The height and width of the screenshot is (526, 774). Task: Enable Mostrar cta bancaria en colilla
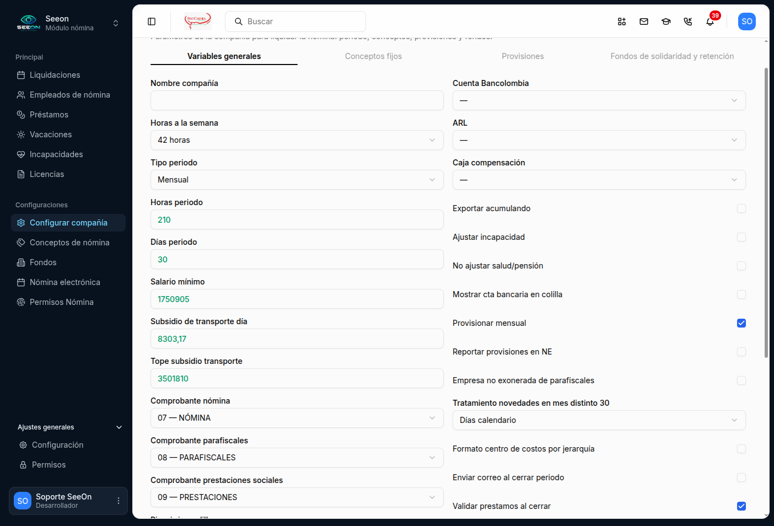coord(741,294)
